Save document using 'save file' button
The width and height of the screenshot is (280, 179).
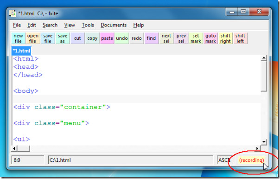48,38
